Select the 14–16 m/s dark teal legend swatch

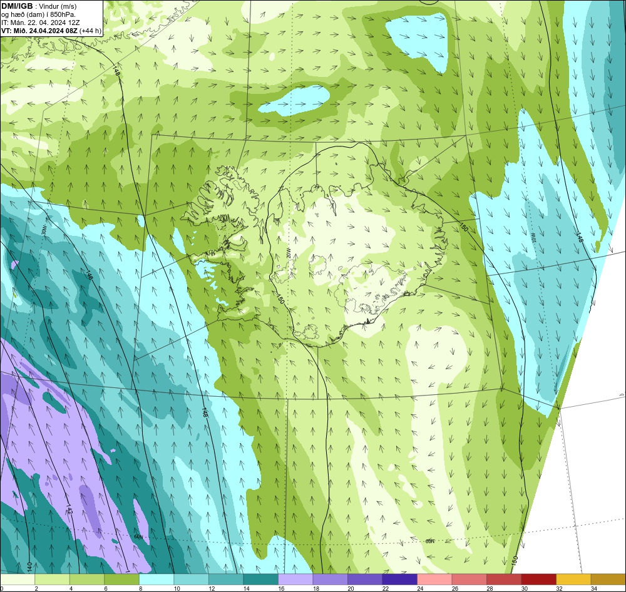(x=260, y=579)
